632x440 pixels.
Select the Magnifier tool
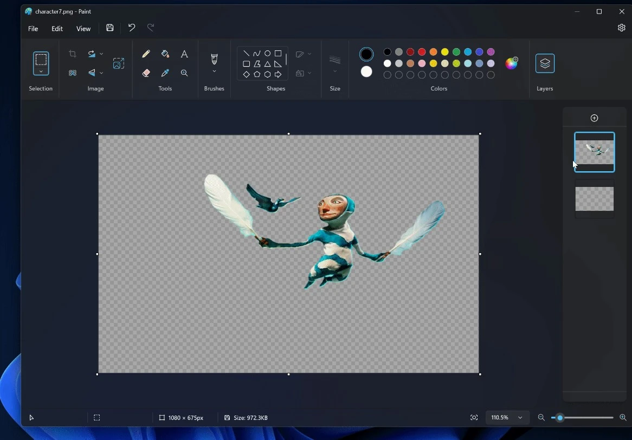pos(184,73)
